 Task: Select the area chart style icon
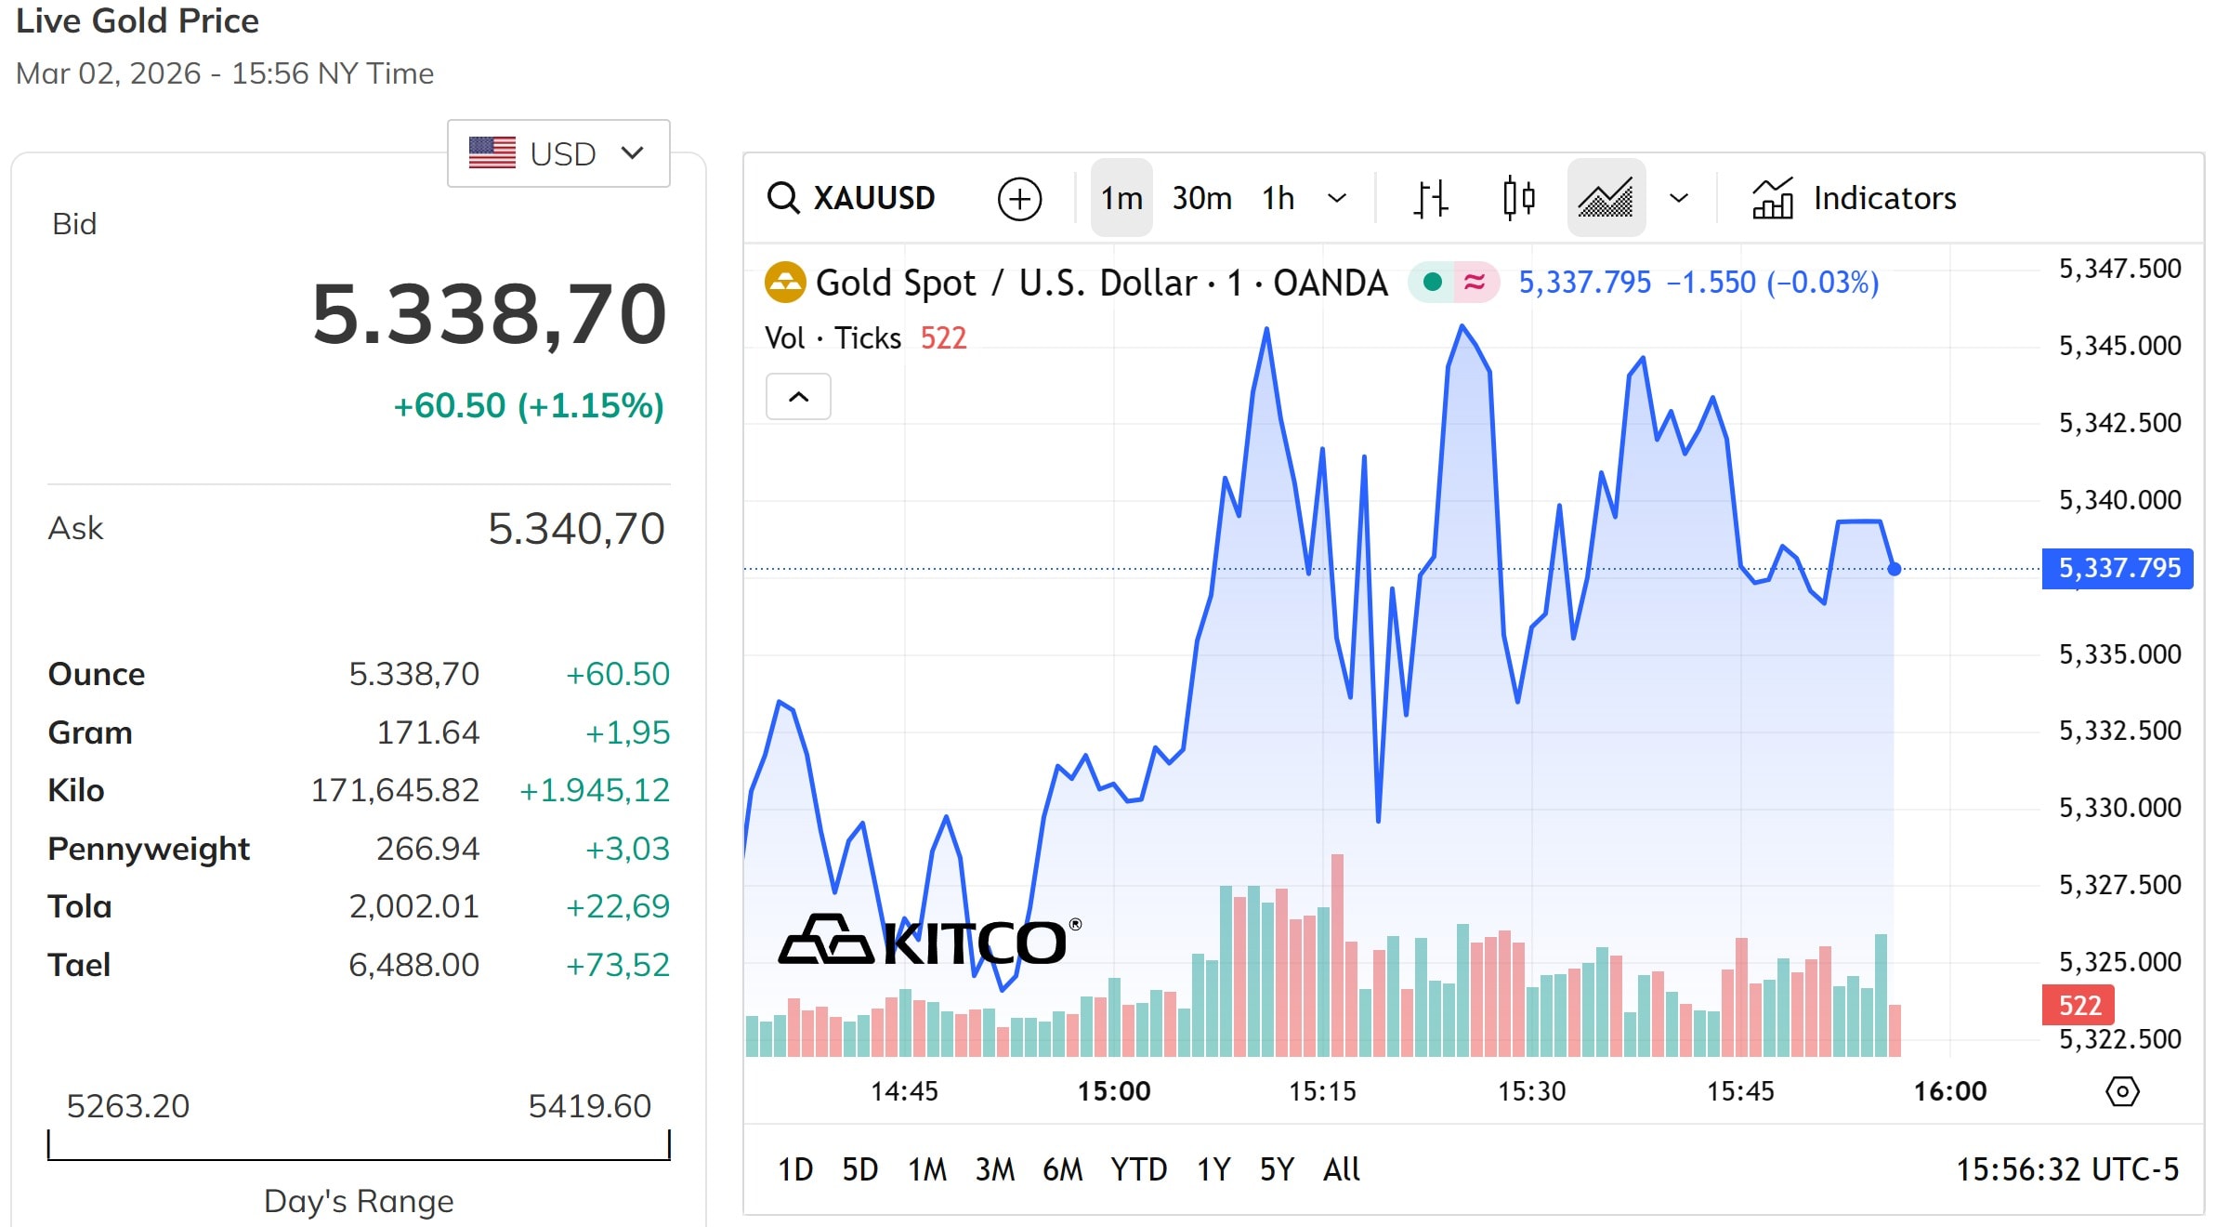[1606, 198]
